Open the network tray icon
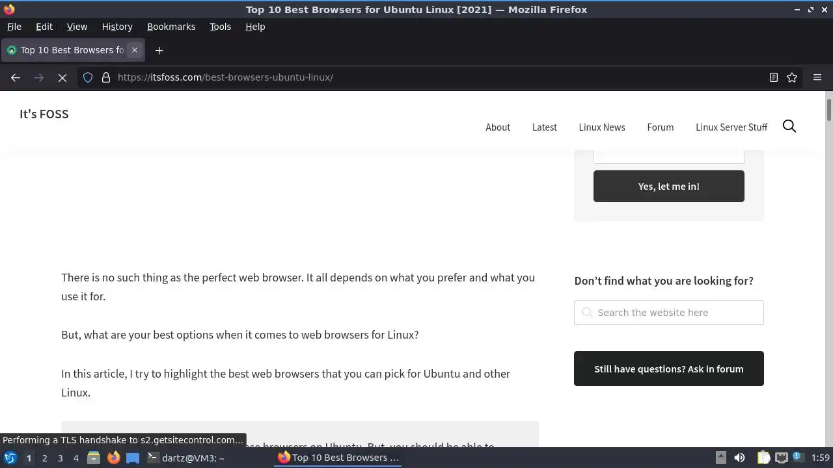 click(782, 458)
